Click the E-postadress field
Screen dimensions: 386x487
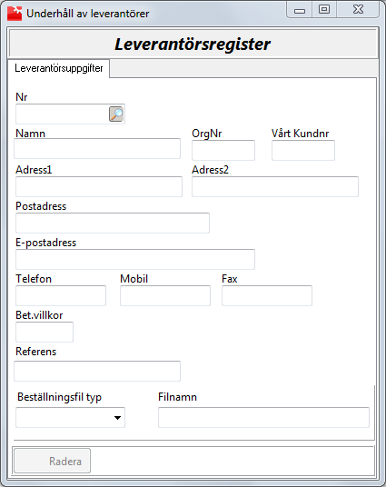click(x=135, y=259)
